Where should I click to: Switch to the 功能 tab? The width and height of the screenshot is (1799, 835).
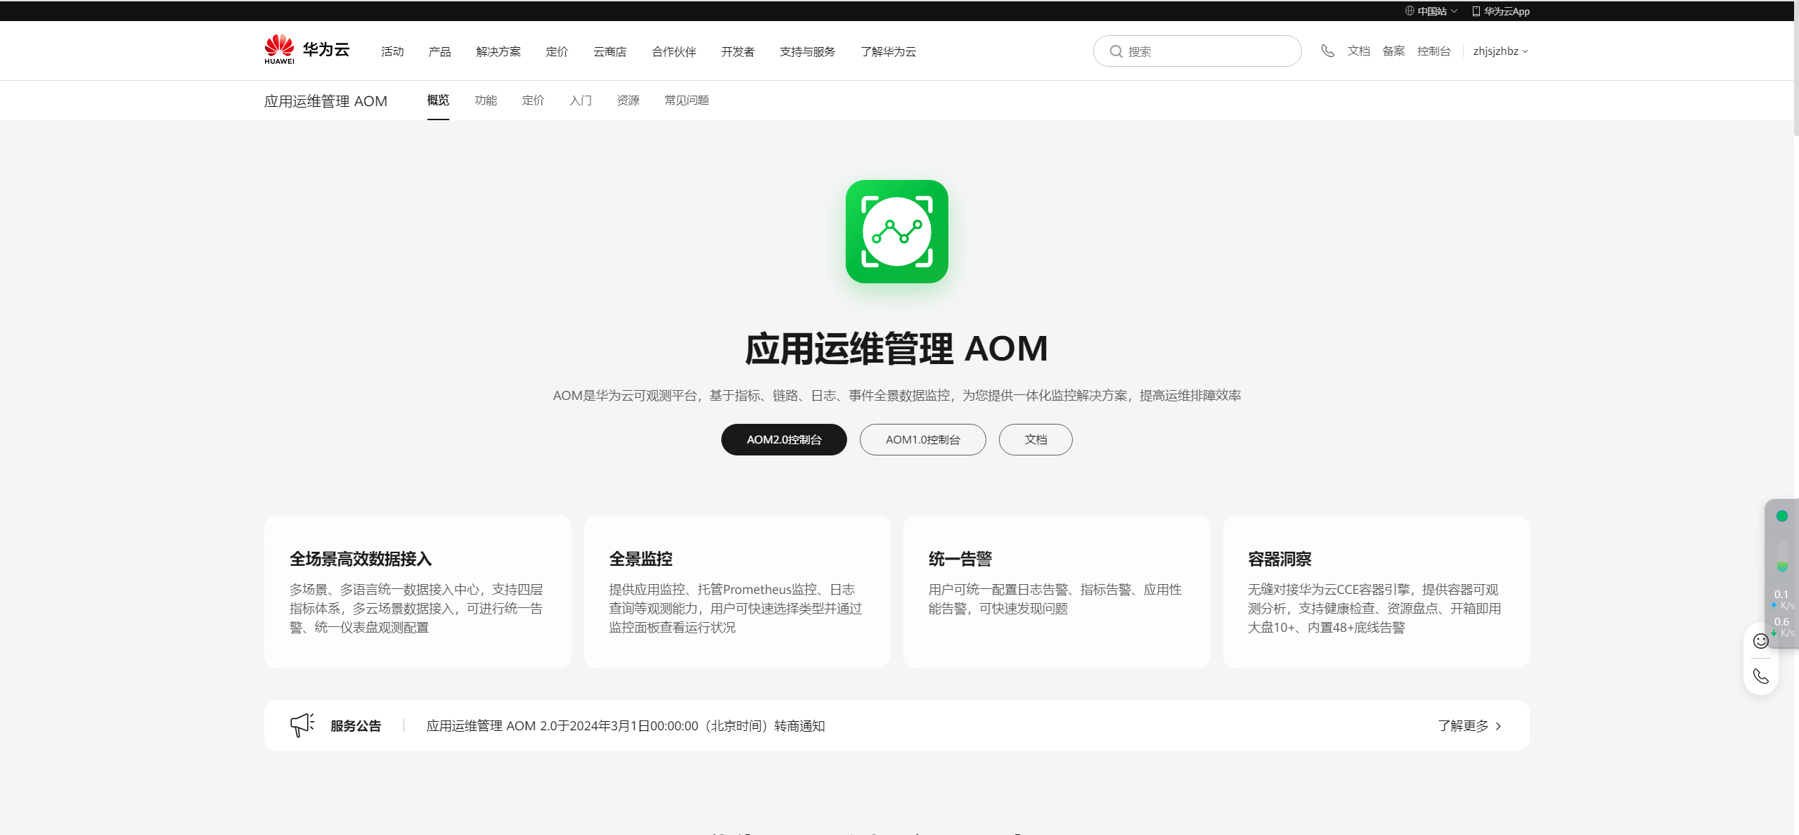[485, 101]
